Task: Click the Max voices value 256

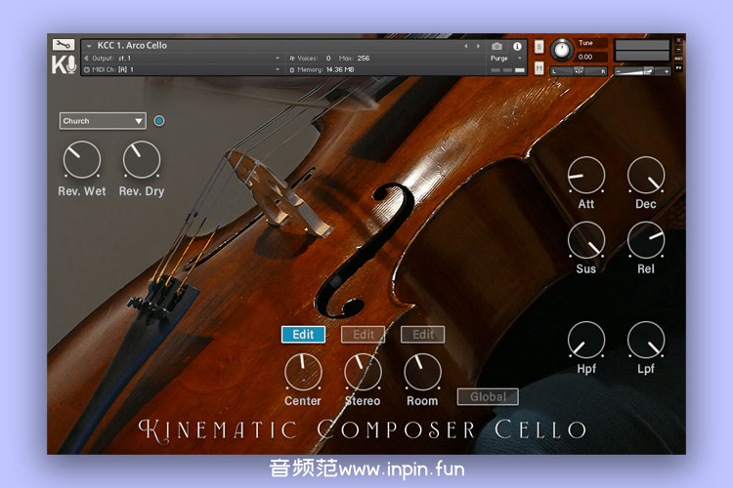Action: (364, 59)
